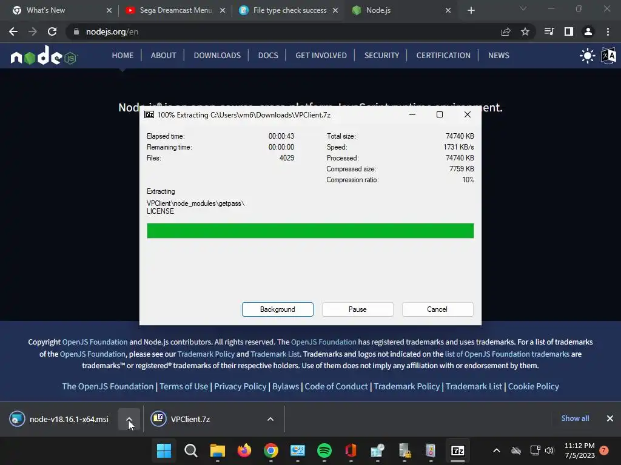Open Chrome three-dot menu
This screenshot has height=465, width=621.
click(608, 31)
